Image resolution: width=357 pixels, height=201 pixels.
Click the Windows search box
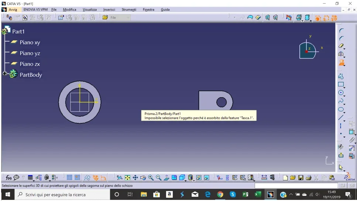pos(62,195)
